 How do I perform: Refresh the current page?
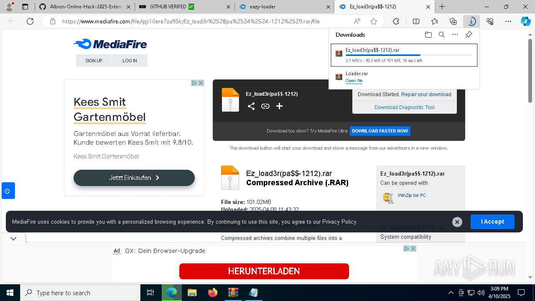coord(30,21)
